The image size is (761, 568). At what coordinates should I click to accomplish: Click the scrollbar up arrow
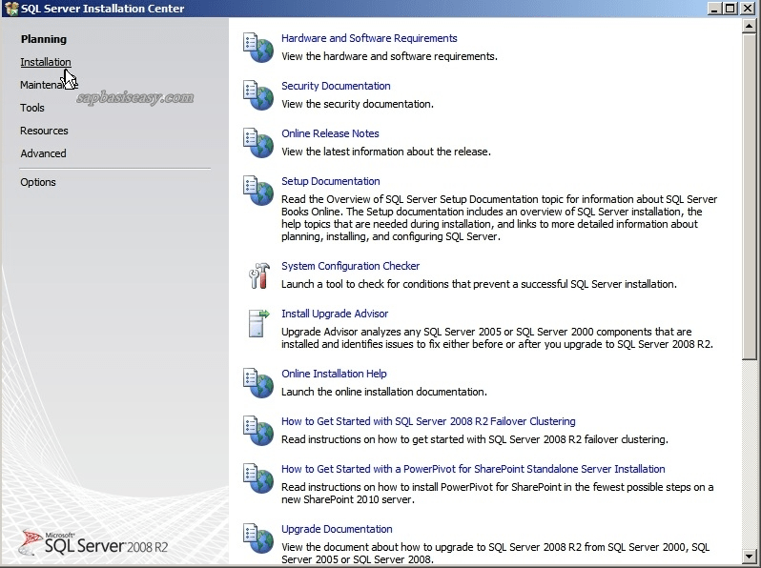tap(749, 26)
